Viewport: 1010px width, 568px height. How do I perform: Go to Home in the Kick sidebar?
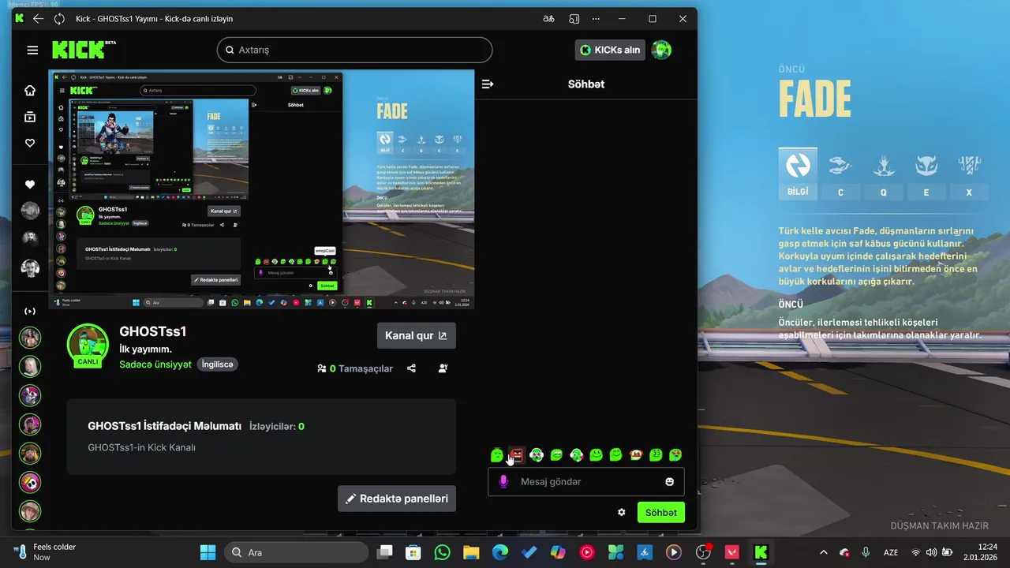[x=30, y=91]
